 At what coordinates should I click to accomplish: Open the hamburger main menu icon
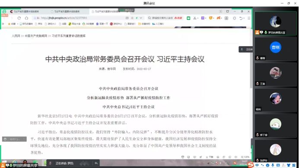click(x=249, y=18)
